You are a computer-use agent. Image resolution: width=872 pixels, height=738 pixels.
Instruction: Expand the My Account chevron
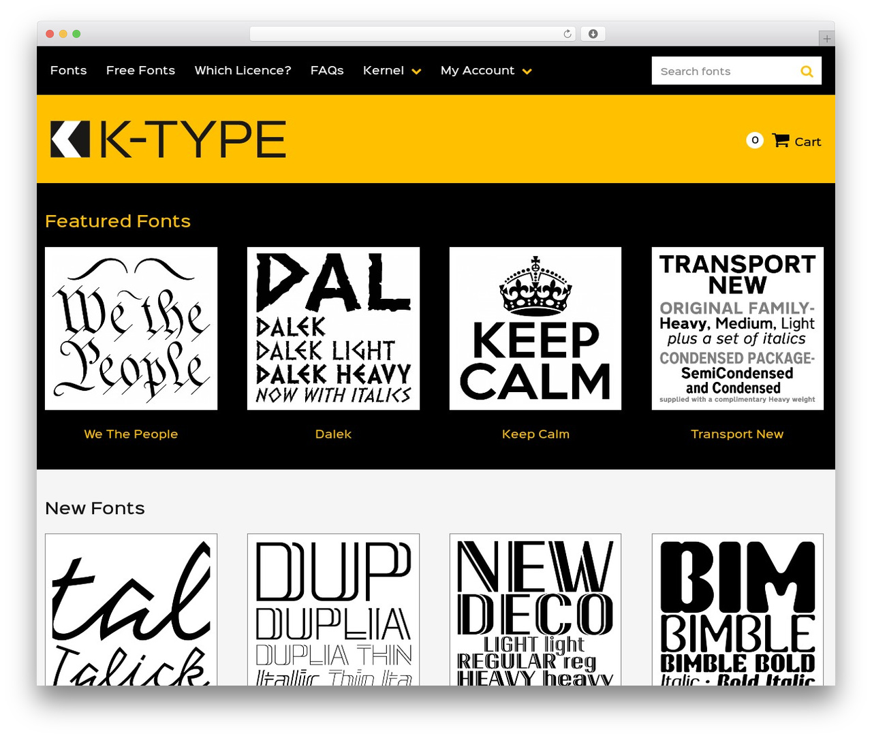527,71
